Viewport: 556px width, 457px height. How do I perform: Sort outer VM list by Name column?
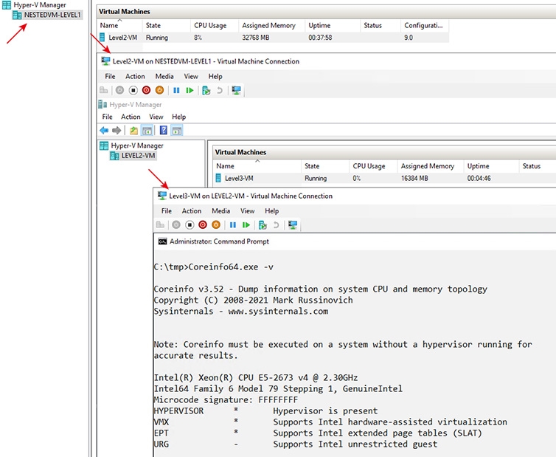click(x=120, y=26)
